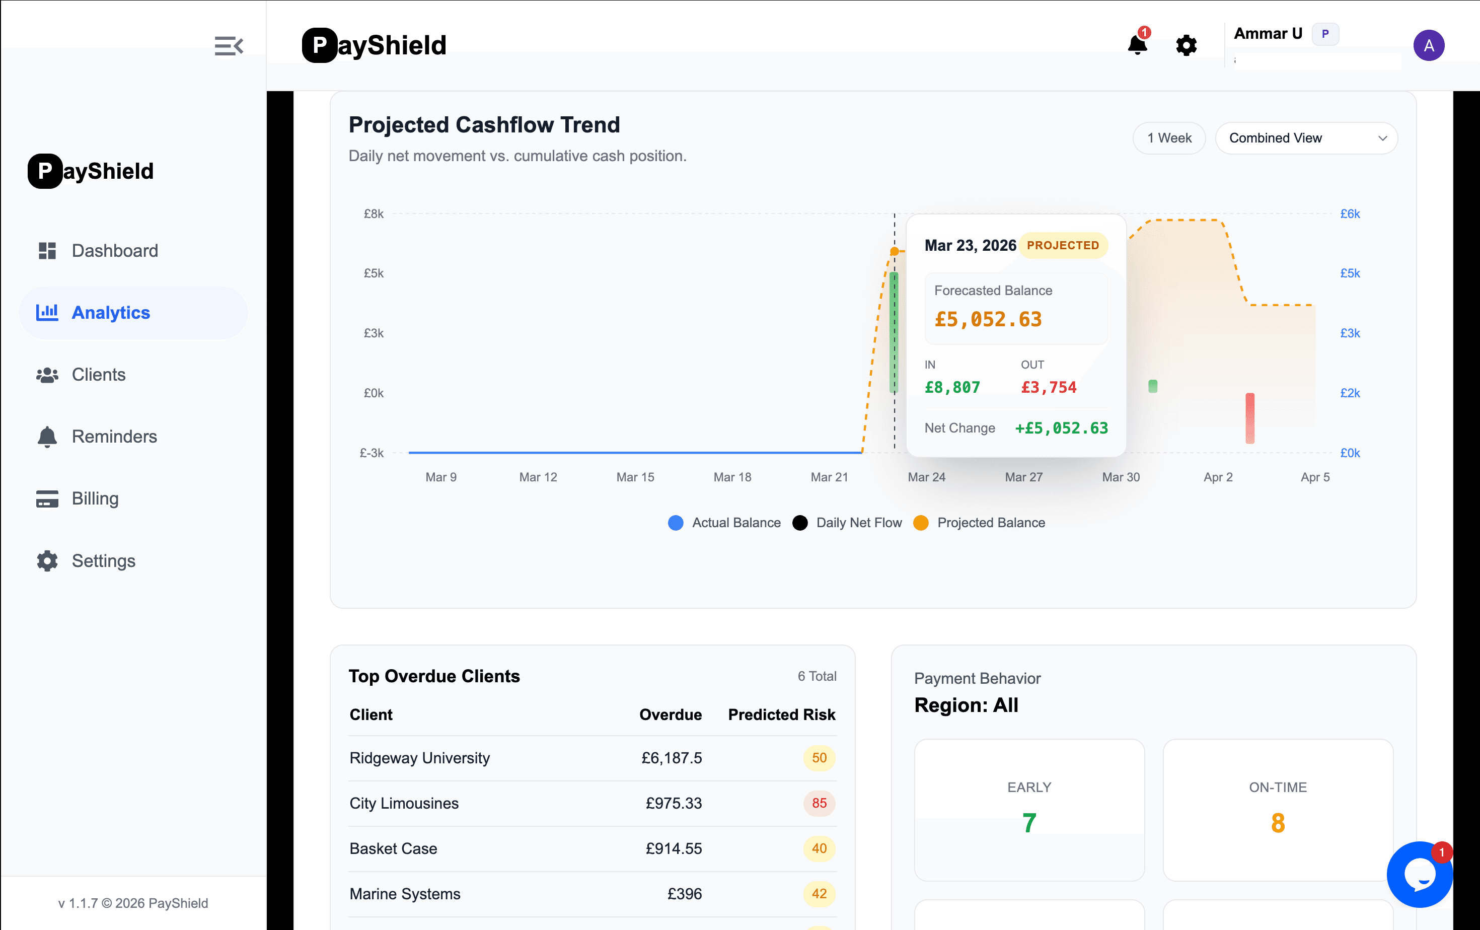This screenshot has height=930, width=1480.
Task: Open the Reminders section
Action: pyautogui.click(x=133, y=437)
